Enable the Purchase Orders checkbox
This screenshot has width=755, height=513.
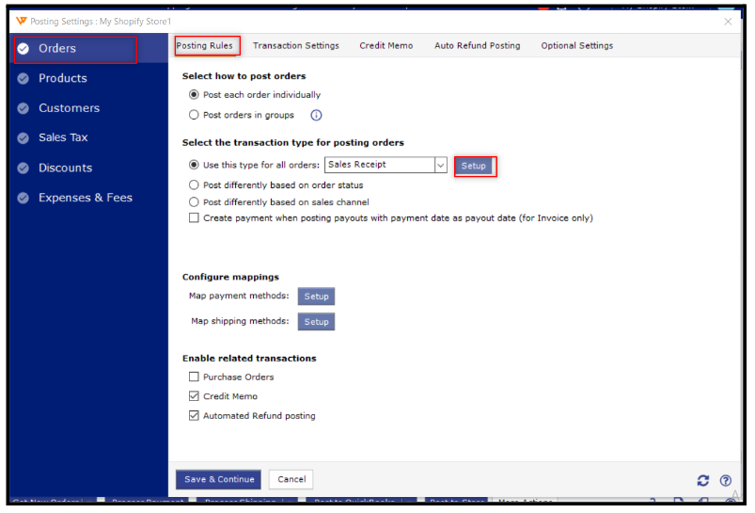click(194, 377)
